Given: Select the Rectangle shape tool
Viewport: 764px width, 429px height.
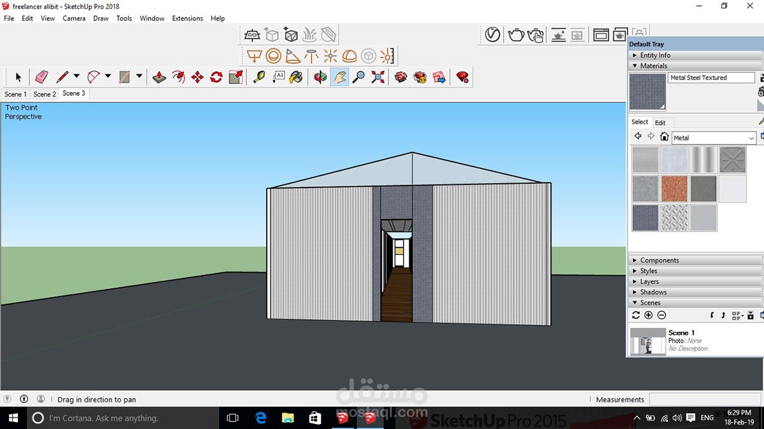Looking at the screenshot, I should 125,77.
